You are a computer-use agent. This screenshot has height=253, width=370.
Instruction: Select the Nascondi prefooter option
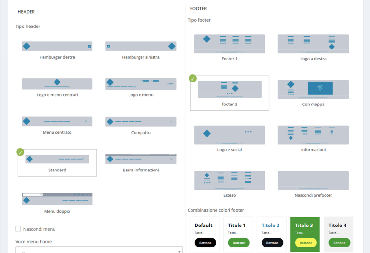point(313,180)
